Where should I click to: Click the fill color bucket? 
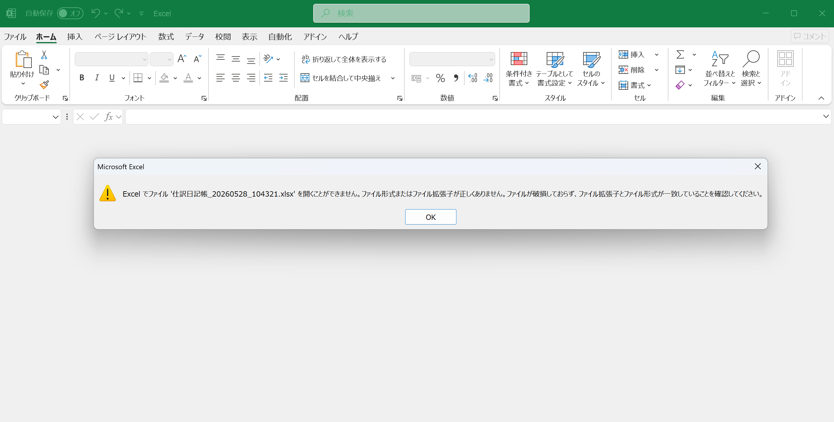click(x=164, y=78)
